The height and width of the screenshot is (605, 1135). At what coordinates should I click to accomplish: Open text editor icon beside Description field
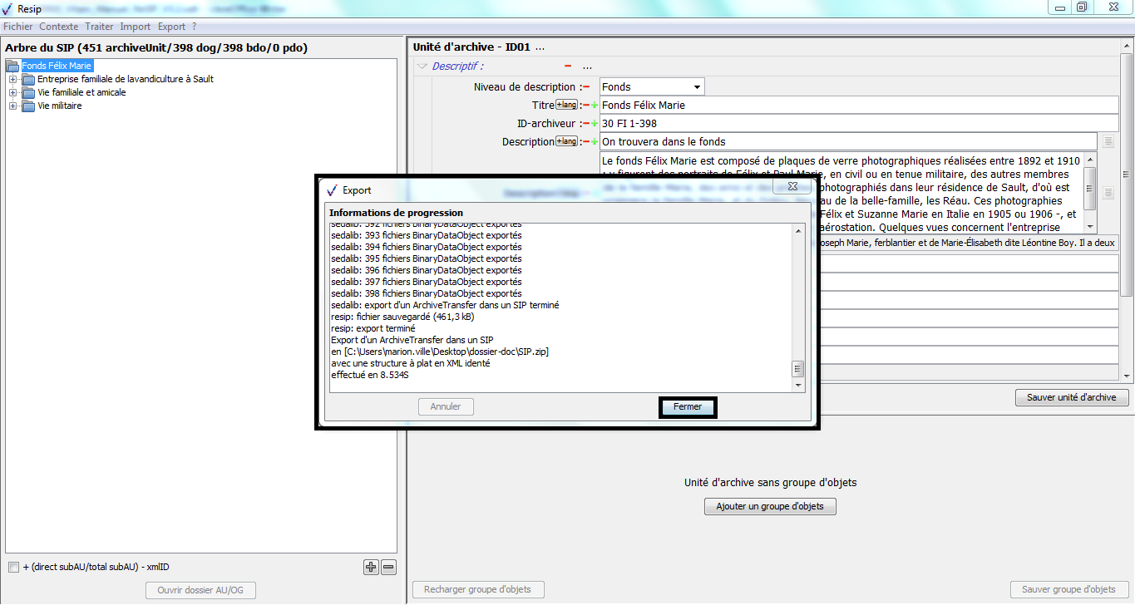click(x=1108, y=141)
